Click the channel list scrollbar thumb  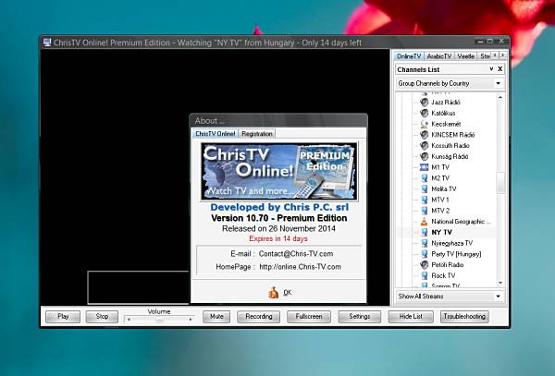[x=500, y=183]
